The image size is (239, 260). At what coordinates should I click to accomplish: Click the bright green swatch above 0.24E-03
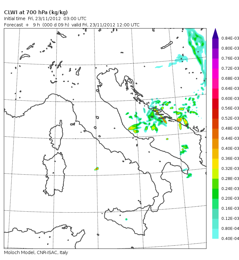[x=215, y=184]
